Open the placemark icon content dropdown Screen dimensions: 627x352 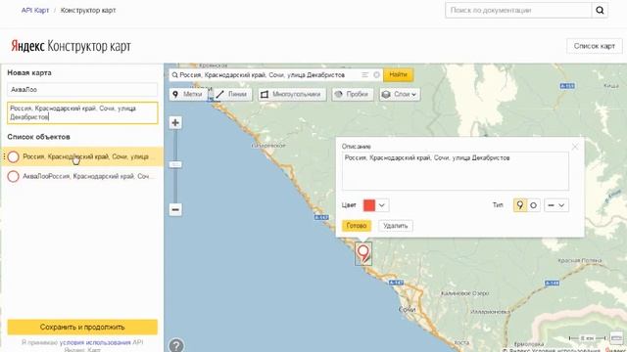tap(556, 205)
